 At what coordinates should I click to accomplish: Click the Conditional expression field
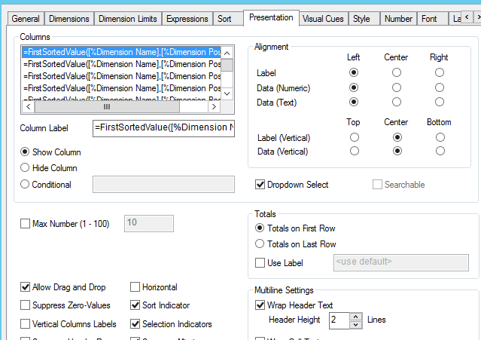(x=163, y=184)
